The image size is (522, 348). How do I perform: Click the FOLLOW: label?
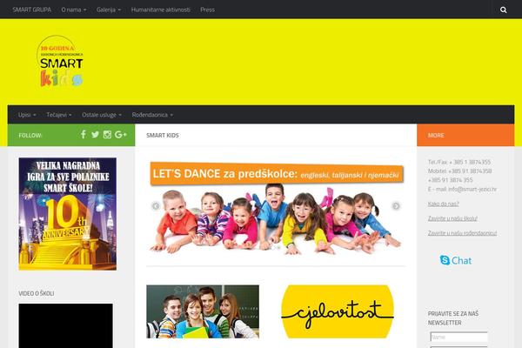[x=30, y=135]
